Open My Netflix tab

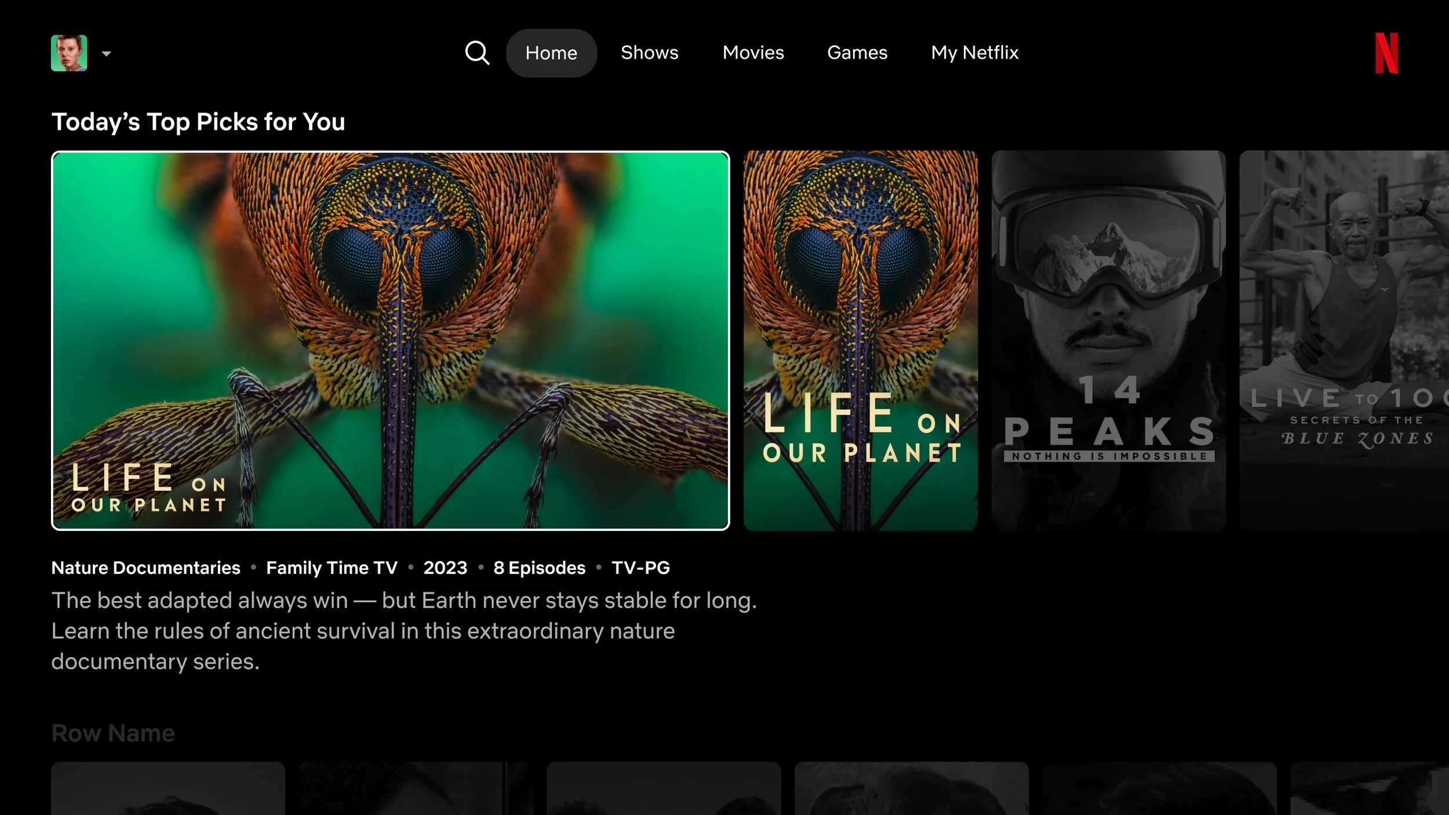tap(974, 53)
